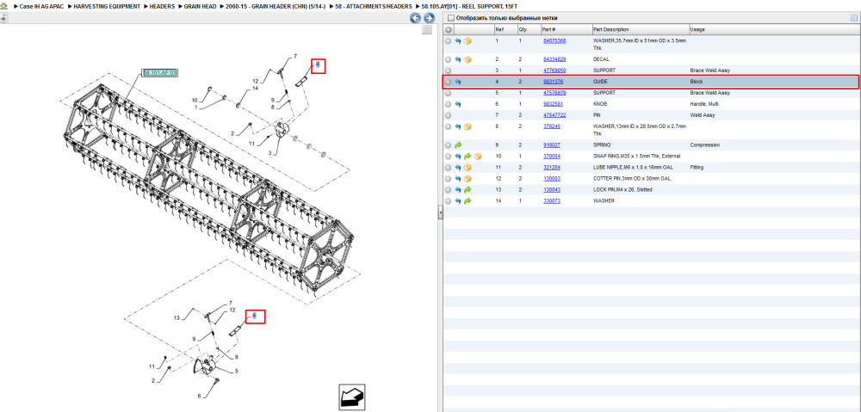861x412 pixels.
Task: Open the 2060-15 GRAIN HEADER (CHN) breadcrumb
Action: tap(276, 6)
